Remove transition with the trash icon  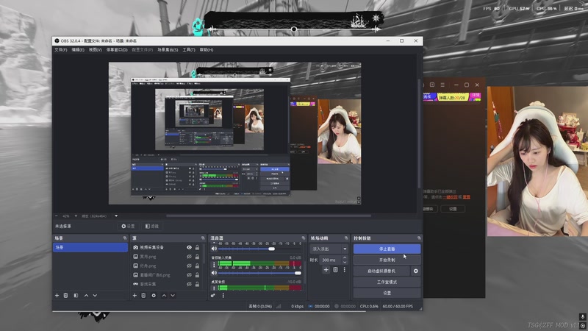335,270
